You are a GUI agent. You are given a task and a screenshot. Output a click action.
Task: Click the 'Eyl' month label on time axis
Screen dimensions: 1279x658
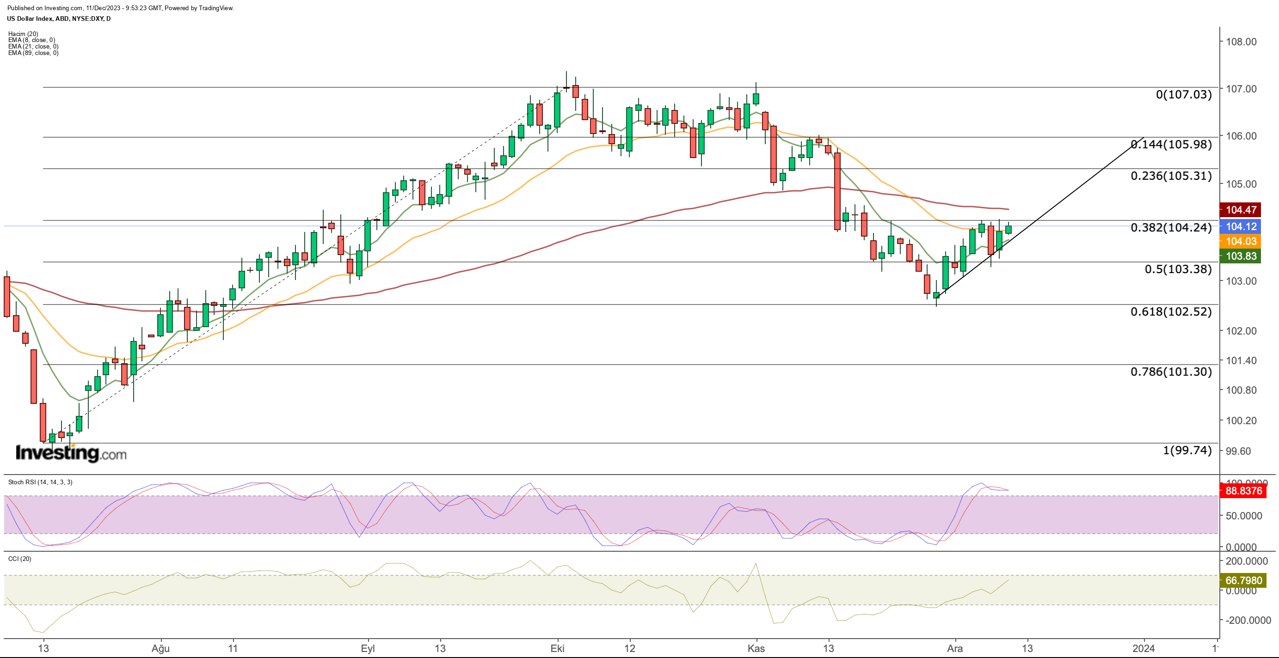pyautogui.click(x=368, y=649)
